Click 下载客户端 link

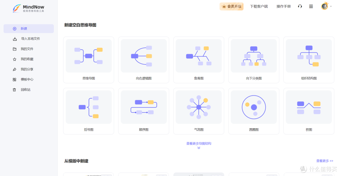(259, 7)
